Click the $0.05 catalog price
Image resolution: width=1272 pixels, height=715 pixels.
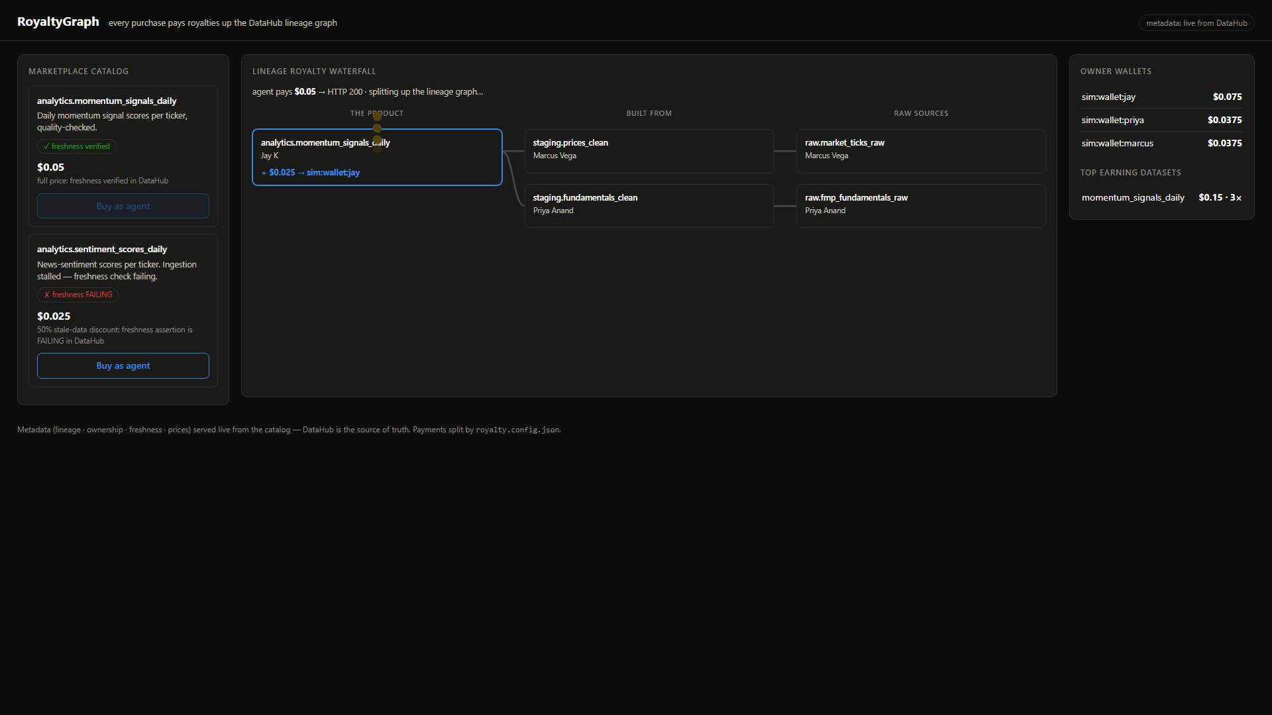pos(51,167)
